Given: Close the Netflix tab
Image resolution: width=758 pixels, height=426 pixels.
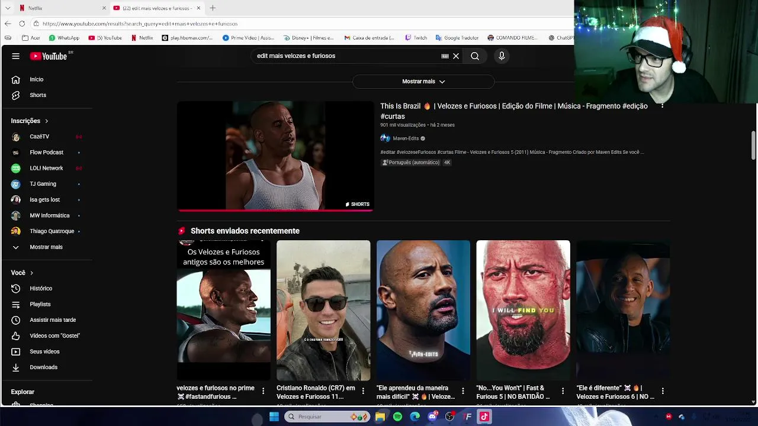Looking at the screenshot, I should (104, 8).
